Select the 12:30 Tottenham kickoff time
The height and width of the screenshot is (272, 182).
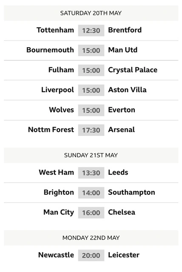91,31
